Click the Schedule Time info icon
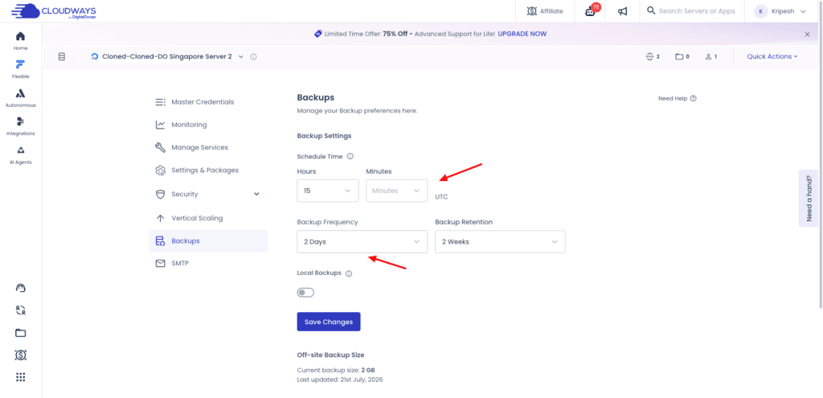823x398 pixels. click(x=350, y=156)
